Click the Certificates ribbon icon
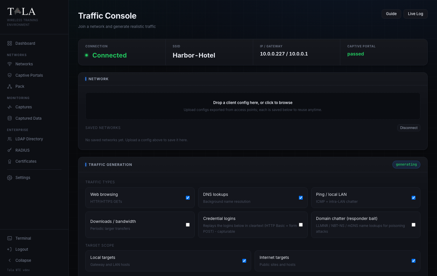 pos(10,161)
